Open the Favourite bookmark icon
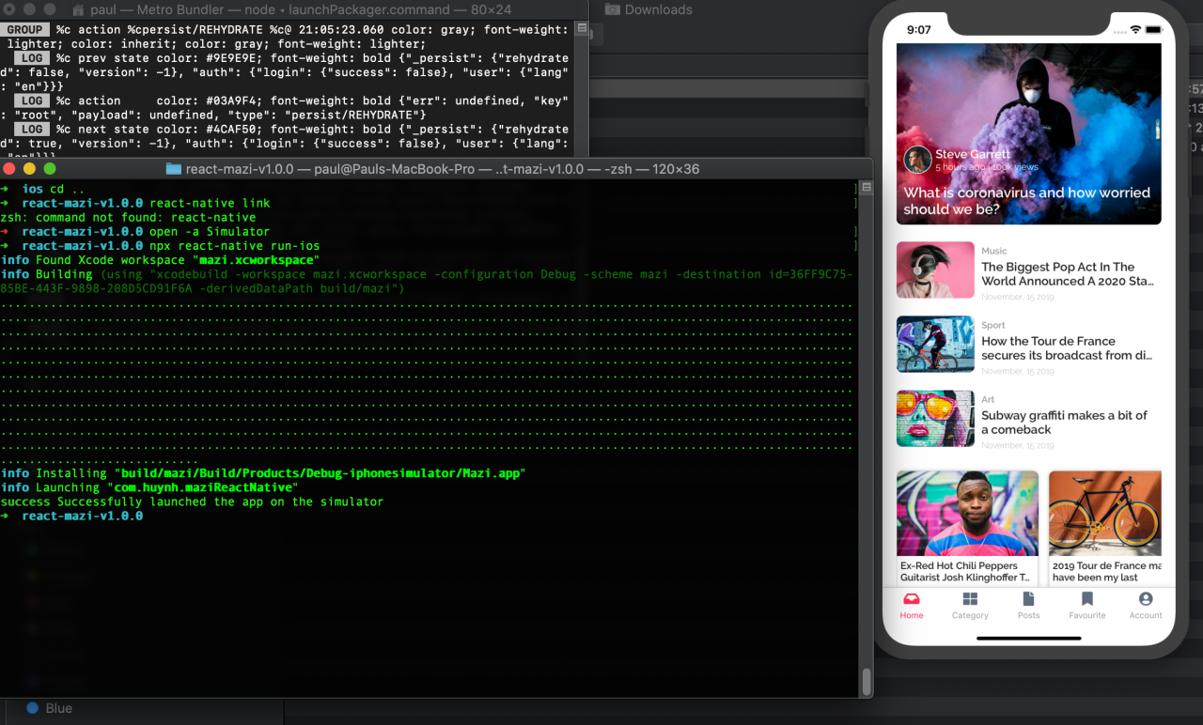Viewport: 1203px width, 725px height. pos(1087,599)
